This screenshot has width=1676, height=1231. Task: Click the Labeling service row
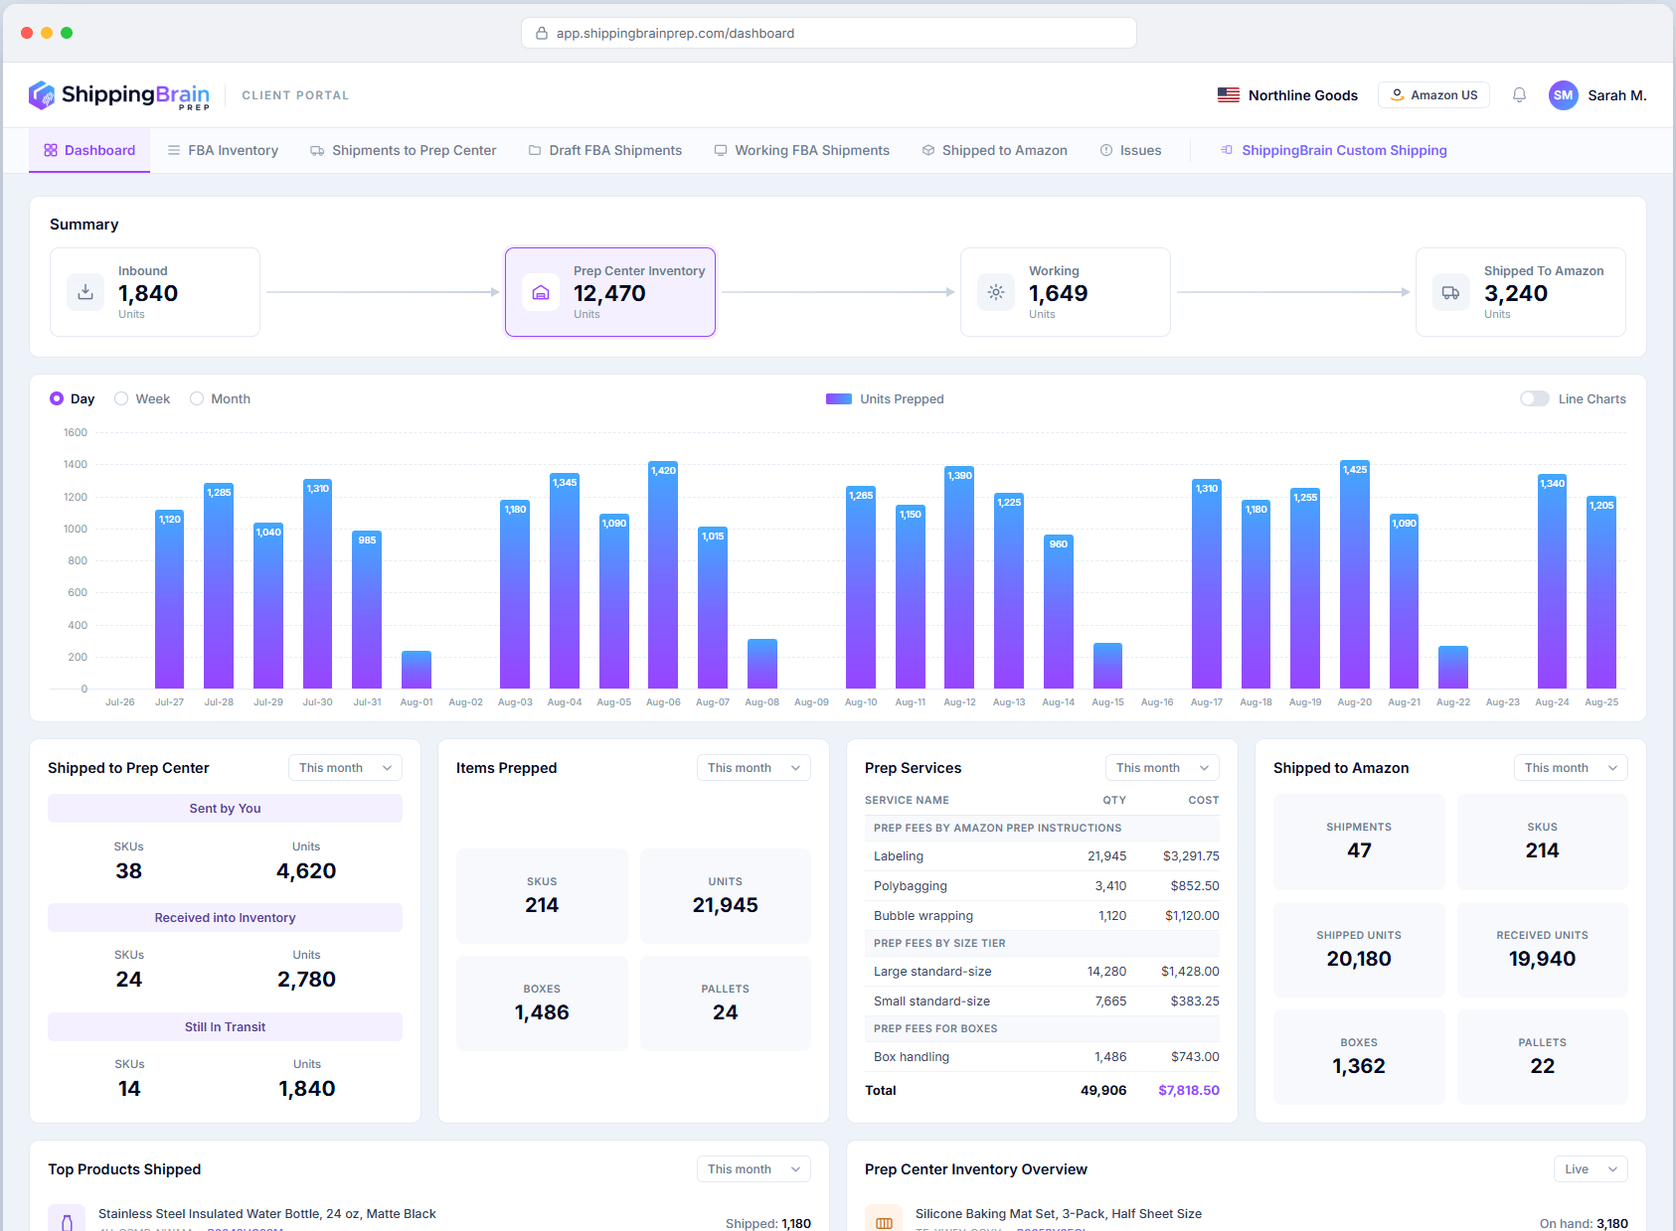point(1042,855)
